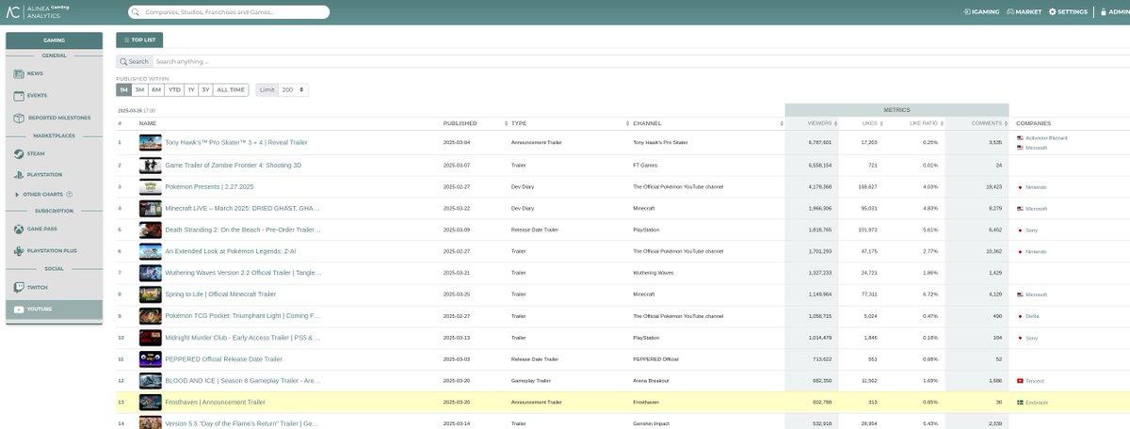
Task: Click the Embracer Sweden flag icon
Action: (x=1020, y=403)
